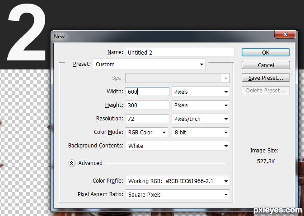The width and height of the screenshot is (304, 216).
Task: Click the Color Profile label
Action: click(x=108, y=180)
